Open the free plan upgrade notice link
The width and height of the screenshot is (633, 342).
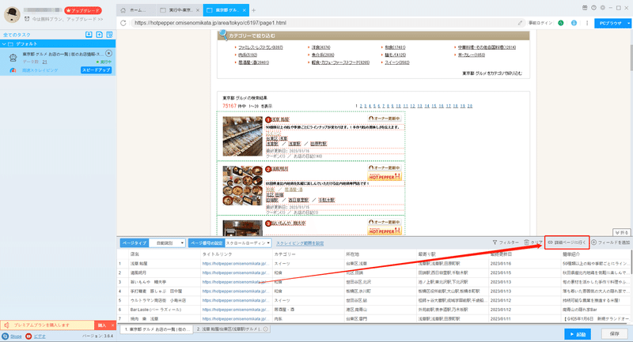tap(67, 19)
